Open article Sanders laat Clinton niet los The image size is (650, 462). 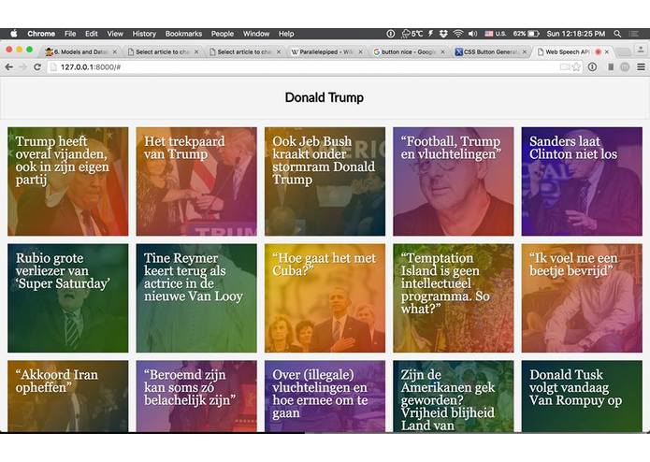point(582,181)
